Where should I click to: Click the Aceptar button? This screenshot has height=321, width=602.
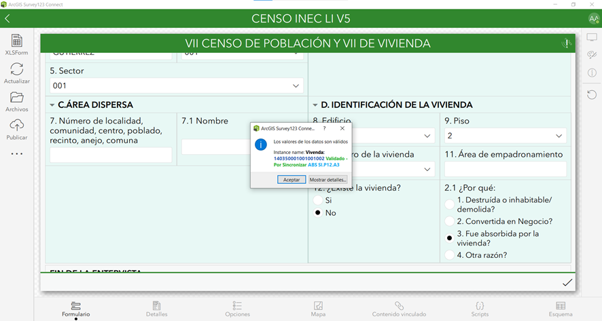(291, 179)
